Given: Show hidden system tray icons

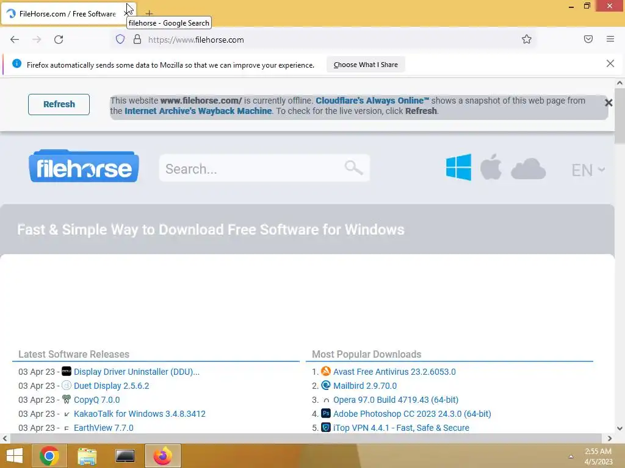Looking at the screenshot, I should tap(571, 456).
